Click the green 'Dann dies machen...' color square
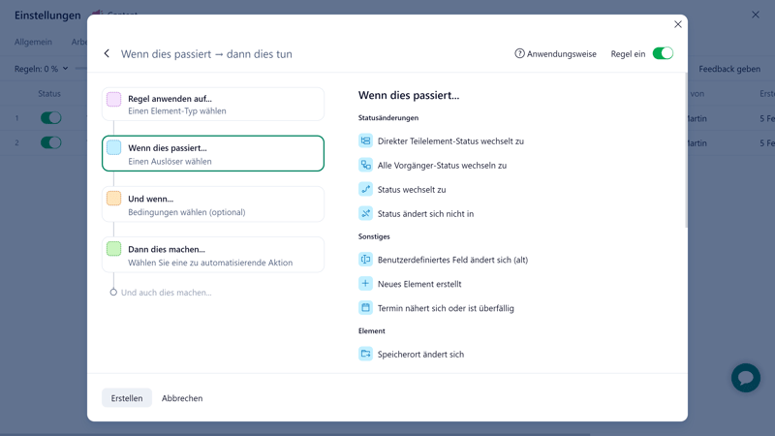 click(x=114, y=249)
